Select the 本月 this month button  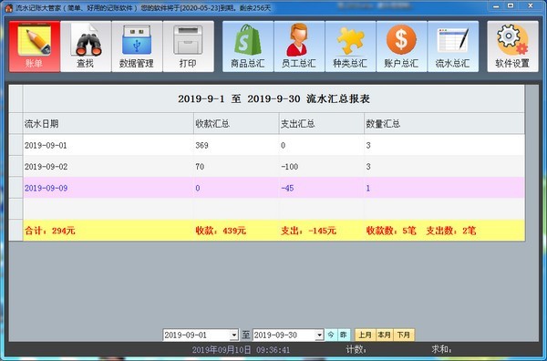(x=385, y=335)
